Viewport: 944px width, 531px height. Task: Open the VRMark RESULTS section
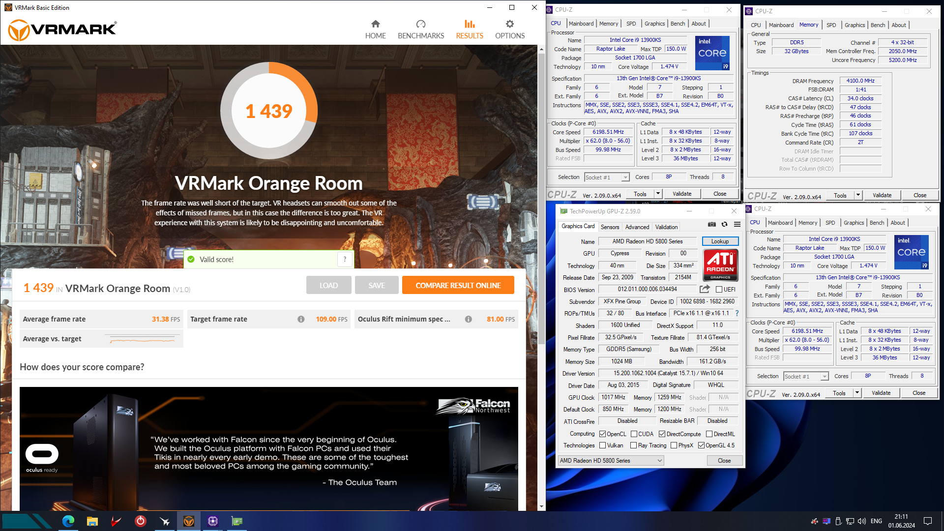470,29
